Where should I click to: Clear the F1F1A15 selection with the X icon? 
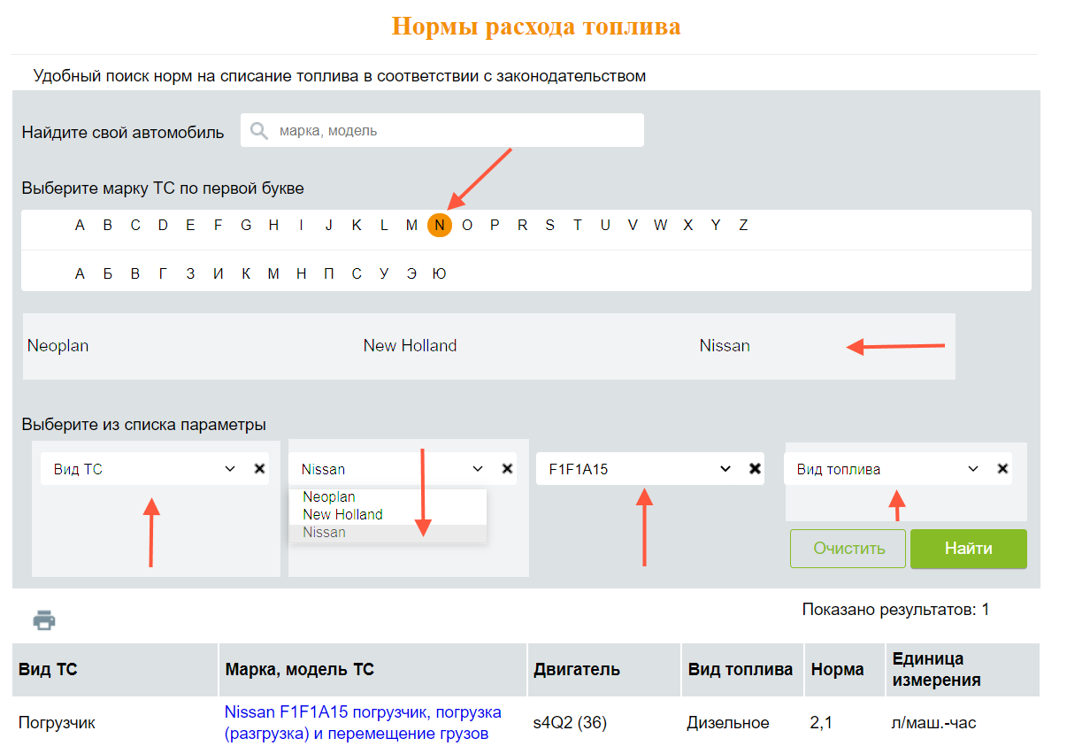click(x=755, y=469)
